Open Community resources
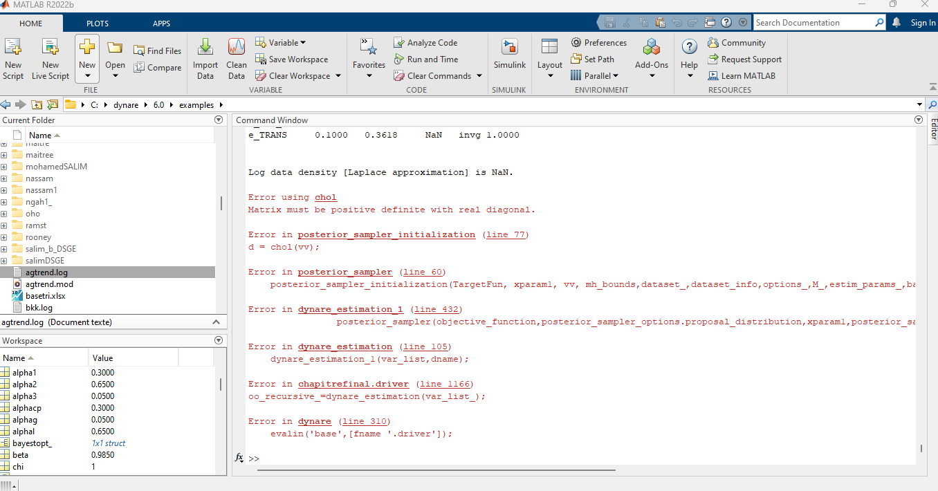 pos(737,42)
